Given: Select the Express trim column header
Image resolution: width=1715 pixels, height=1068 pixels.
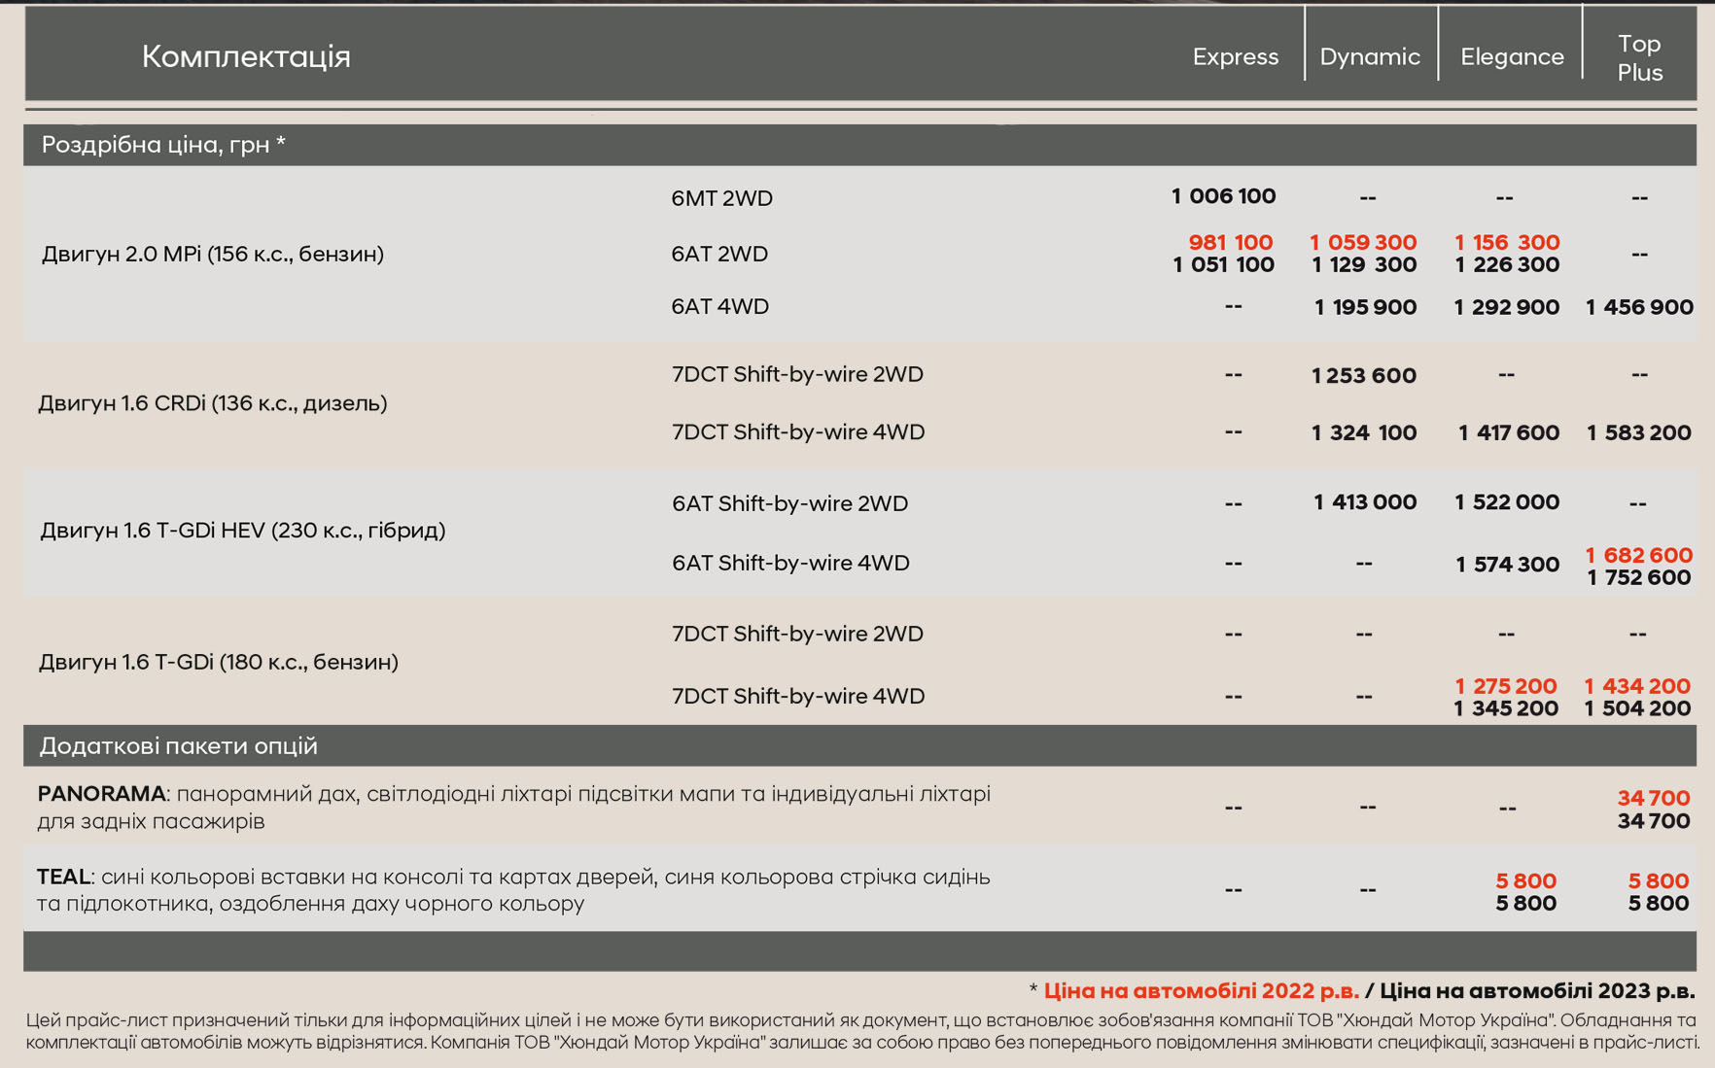Looking at the screenshot, I should coord(1235,57).
